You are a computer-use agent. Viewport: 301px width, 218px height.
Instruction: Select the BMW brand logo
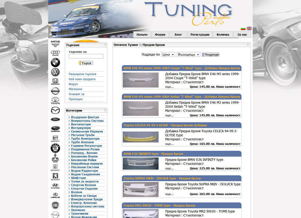55,62
